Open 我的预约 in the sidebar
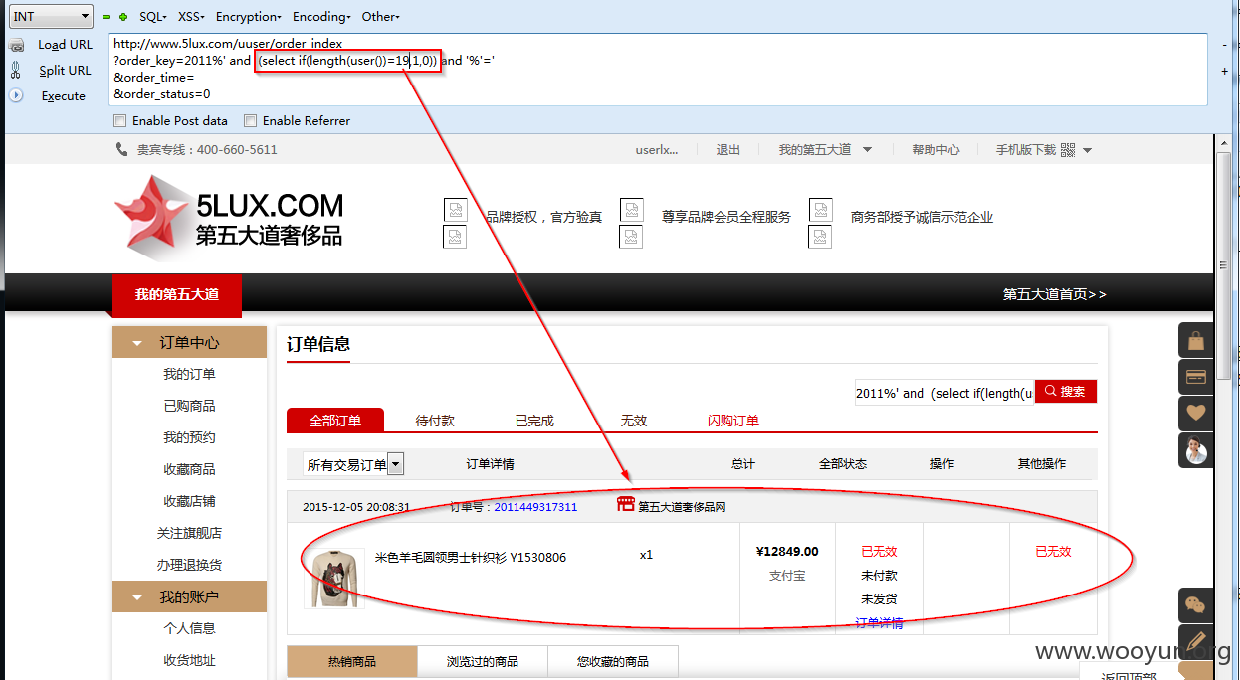Image resolution: width=1240 pixels, height=680 pixels. [189, 438]
